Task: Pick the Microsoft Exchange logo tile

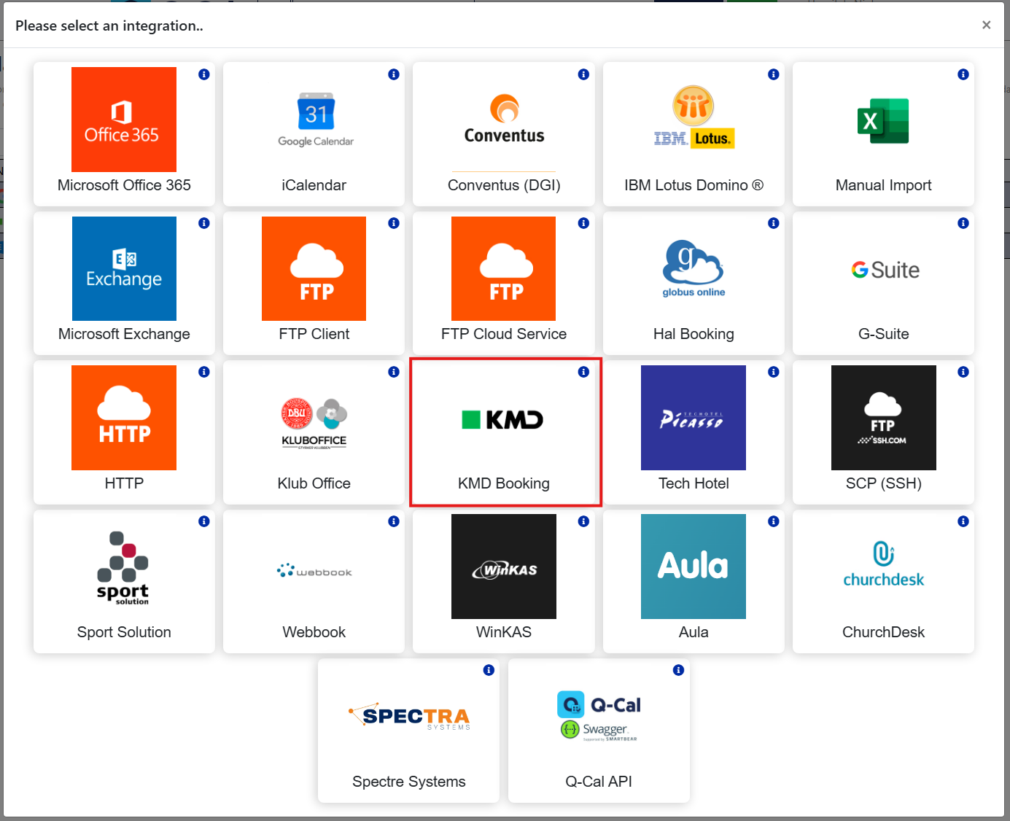Action: pos(124,268)
